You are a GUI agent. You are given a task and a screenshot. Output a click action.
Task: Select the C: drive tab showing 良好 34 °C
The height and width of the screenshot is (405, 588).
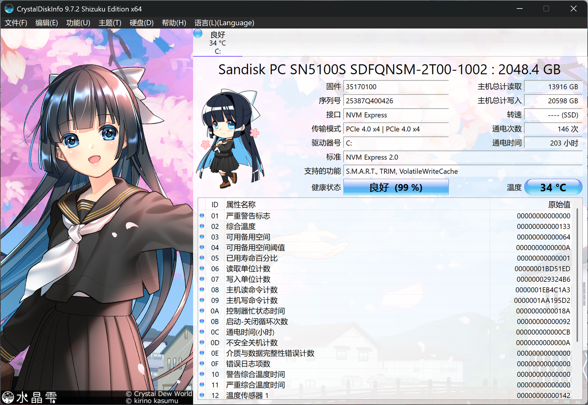tap(218, 42)
